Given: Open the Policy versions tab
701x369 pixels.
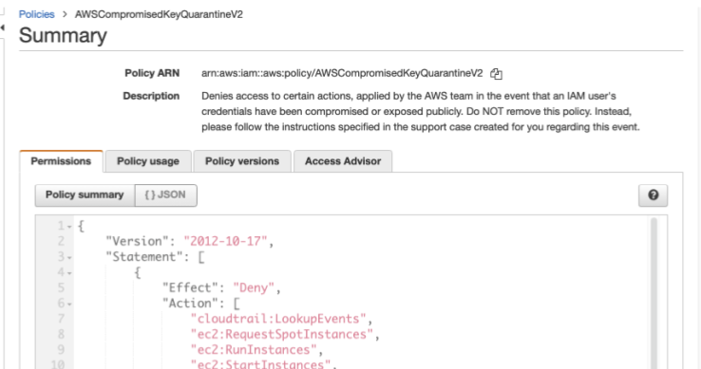Looking at the screenshot, I should coord(242,161).
